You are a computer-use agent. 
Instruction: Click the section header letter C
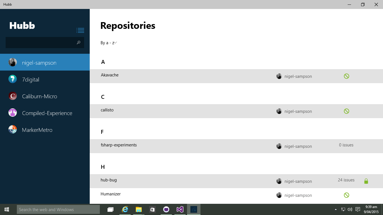[103, 97]
